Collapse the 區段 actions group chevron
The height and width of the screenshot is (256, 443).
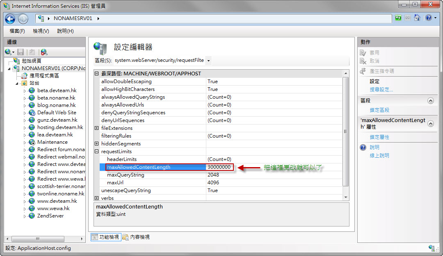point(431,101)
